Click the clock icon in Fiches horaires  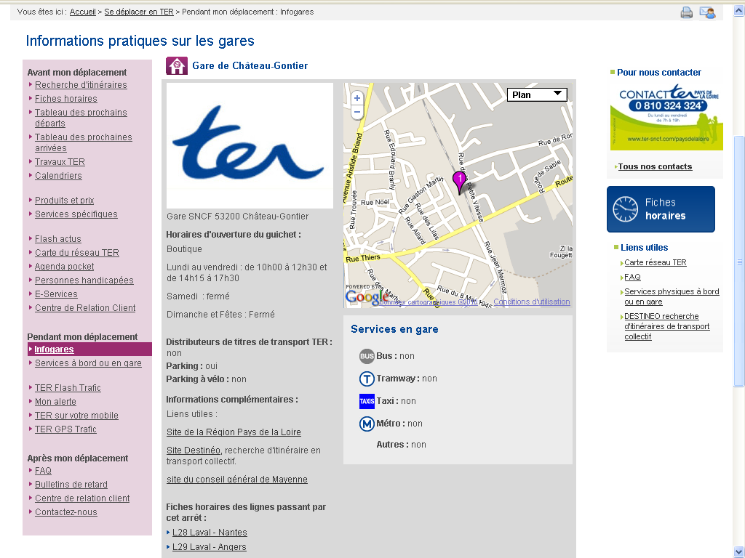coord(625,209)
